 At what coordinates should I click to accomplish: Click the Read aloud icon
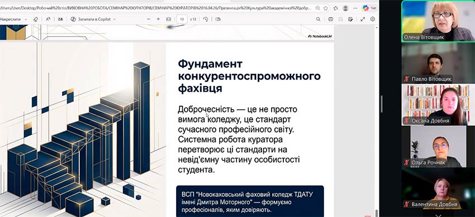pyautogui.click(x=48, y=19)
